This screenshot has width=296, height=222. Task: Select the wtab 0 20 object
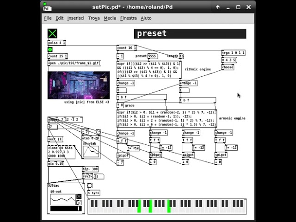coord(91,138)
